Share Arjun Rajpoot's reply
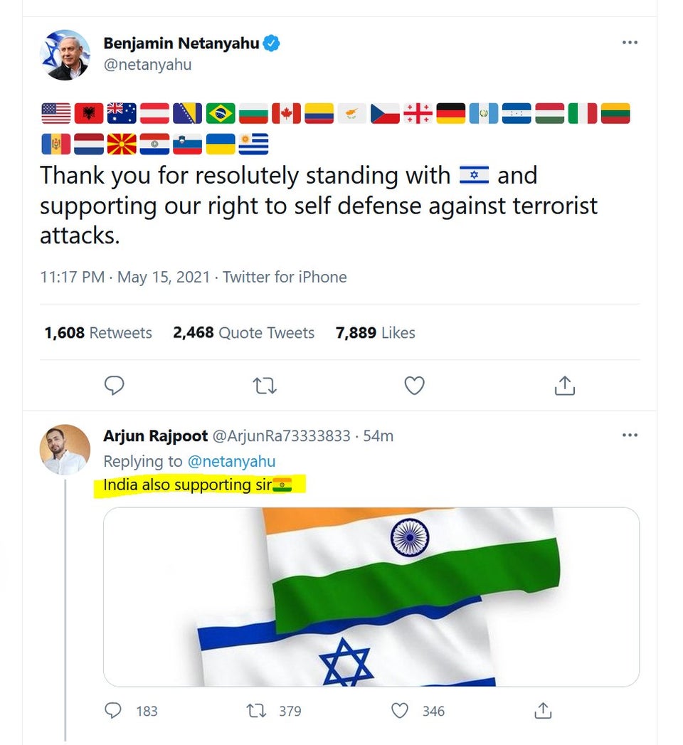 [x=542, y=710]
